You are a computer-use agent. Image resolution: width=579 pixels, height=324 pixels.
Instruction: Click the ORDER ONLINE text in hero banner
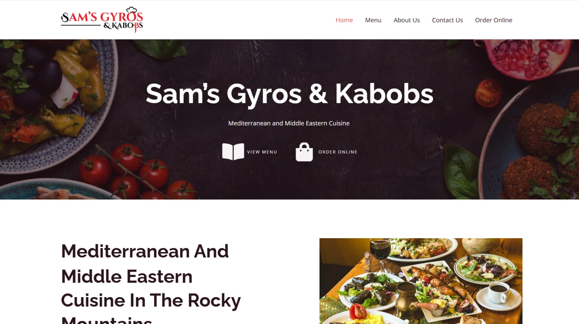338,152
